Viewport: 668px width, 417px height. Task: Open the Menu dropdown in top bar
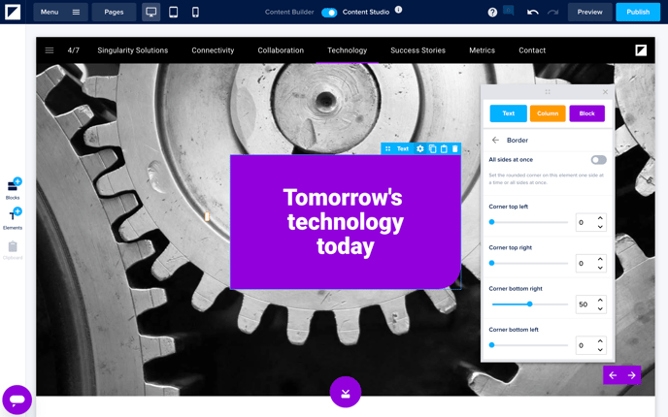(x=60, y=12)
